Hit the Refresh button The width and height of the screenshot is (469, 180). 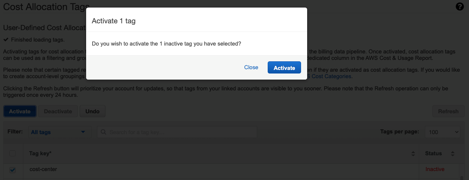coord(448,111)
